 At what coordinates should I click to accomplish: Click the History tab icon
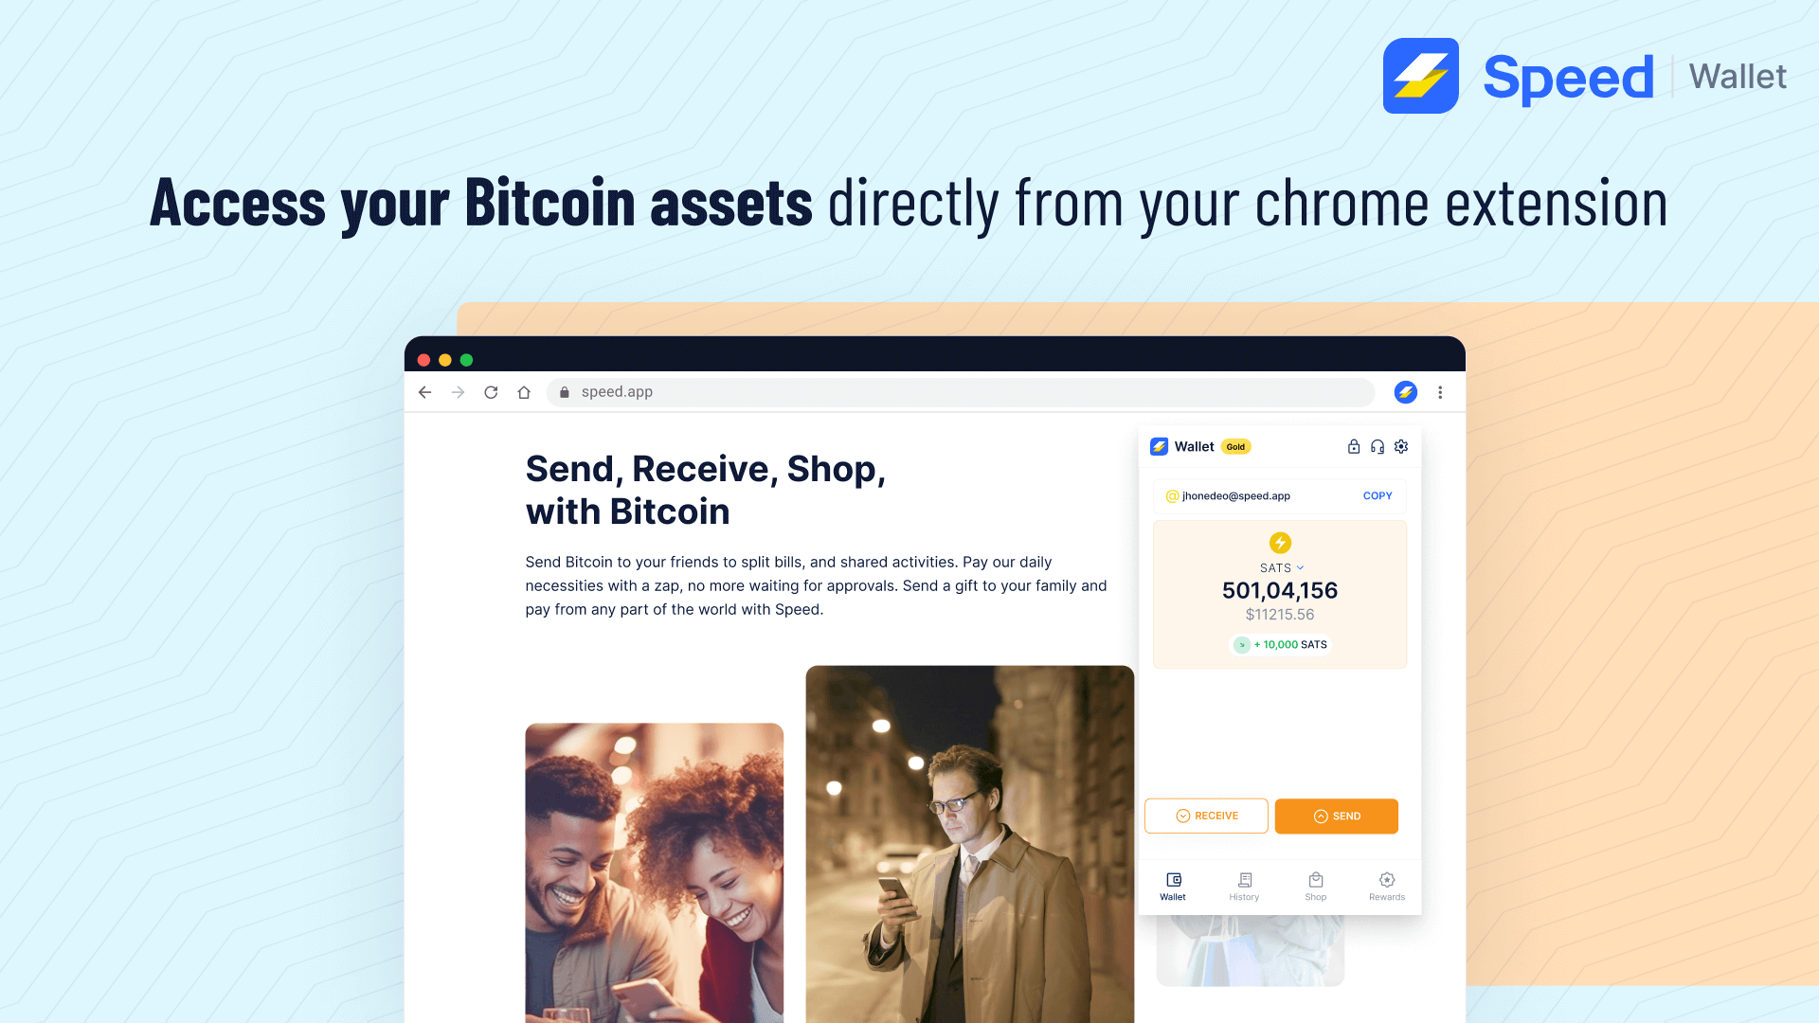pos(1244,879)
